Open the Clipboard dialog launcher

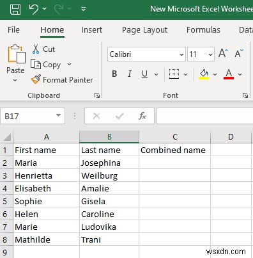pos(97,95)
